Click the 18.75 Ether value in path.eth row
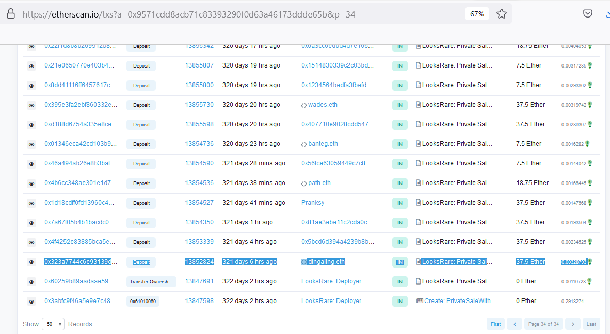The image size is (610, 334). tap(532, 183)
